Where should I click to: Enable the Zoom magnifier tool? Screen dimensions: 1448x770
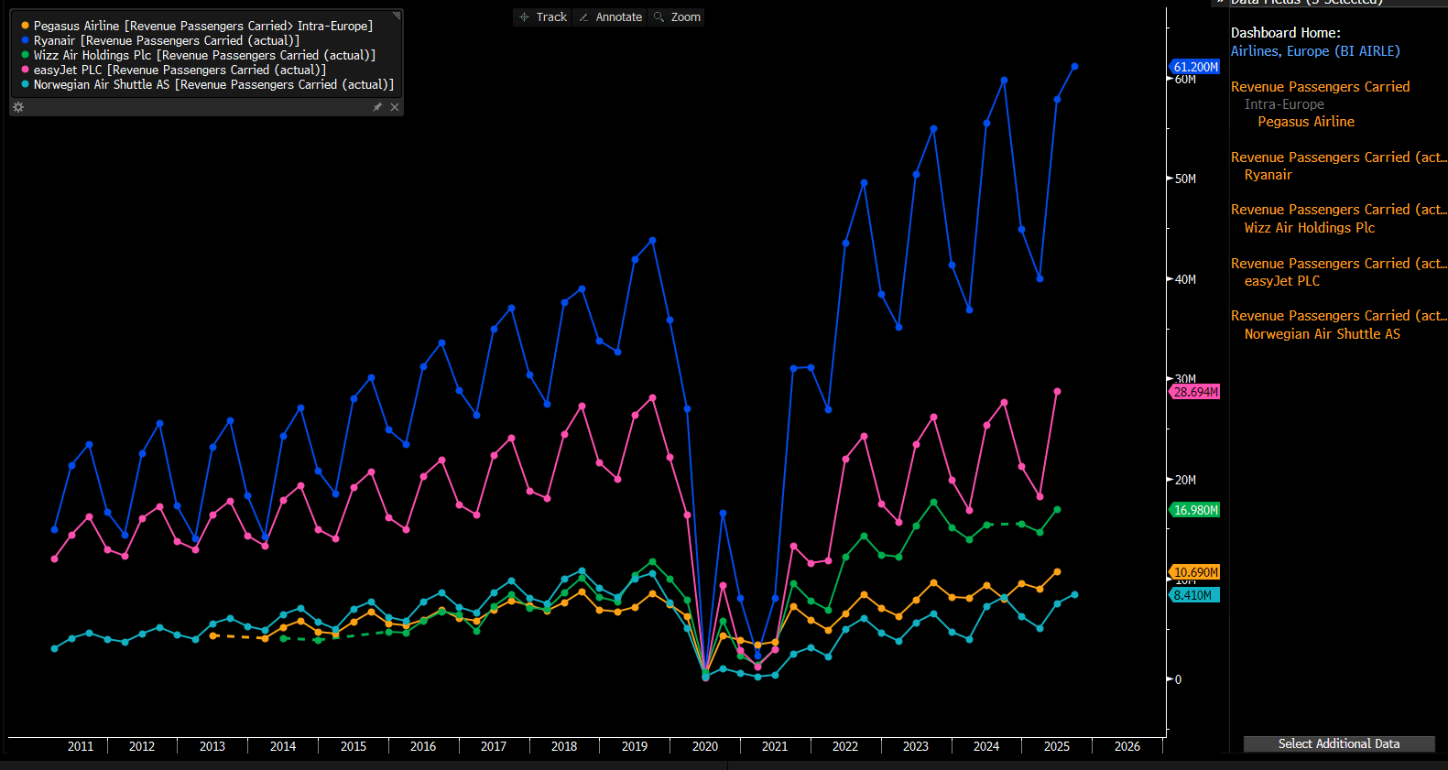[x=677, y=17]
